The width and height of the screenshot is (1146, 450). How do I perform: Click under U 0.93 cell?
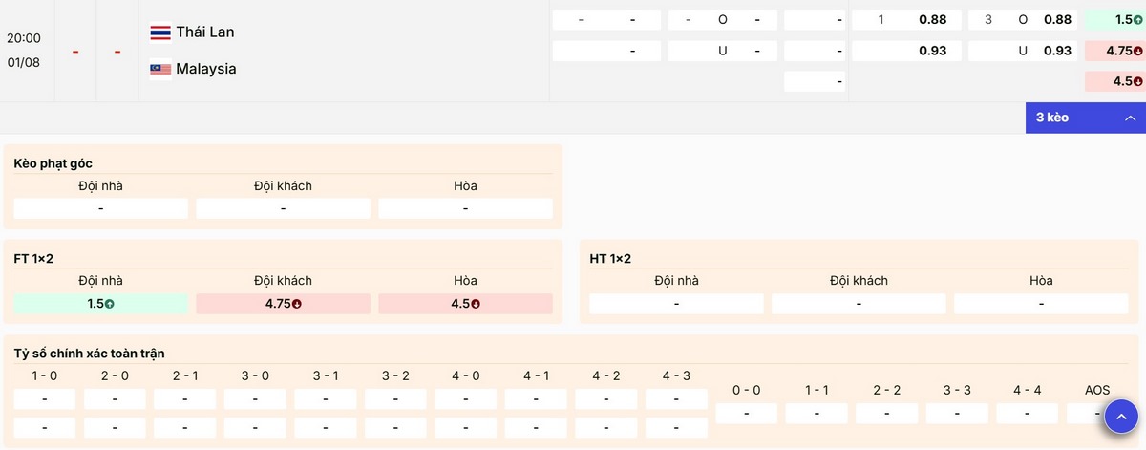point(1023,51)
